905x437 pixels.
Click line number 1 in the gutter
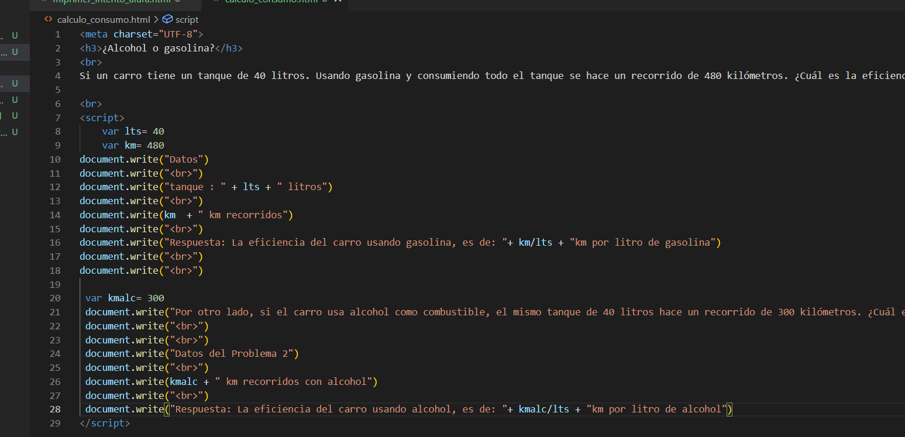coord(58,34)
